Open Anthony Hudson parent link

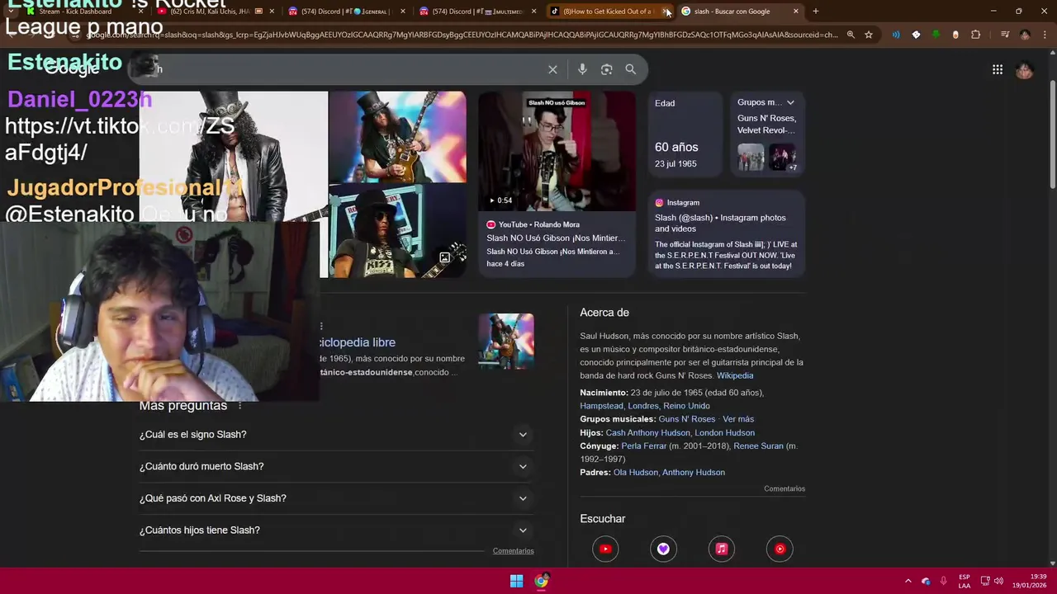[x=694, y=473]
